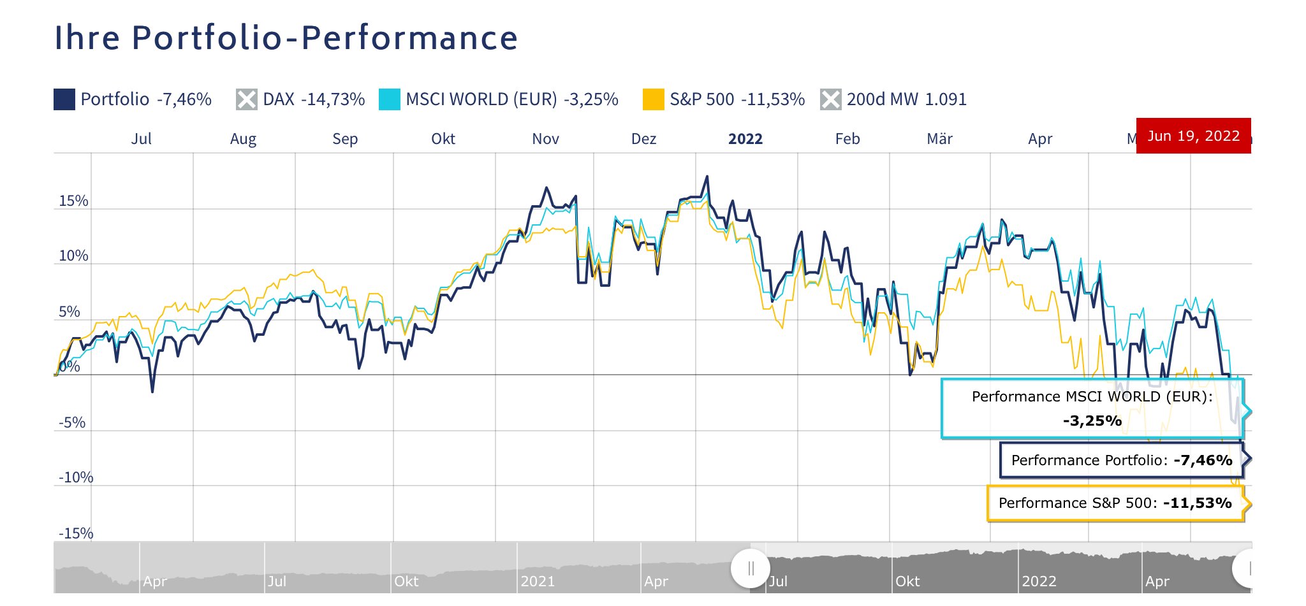Click the red Jun 19, 2022 date flag
This screenshot has width=1306, height=606.
pyautogui.click(x=1193, y=136)
